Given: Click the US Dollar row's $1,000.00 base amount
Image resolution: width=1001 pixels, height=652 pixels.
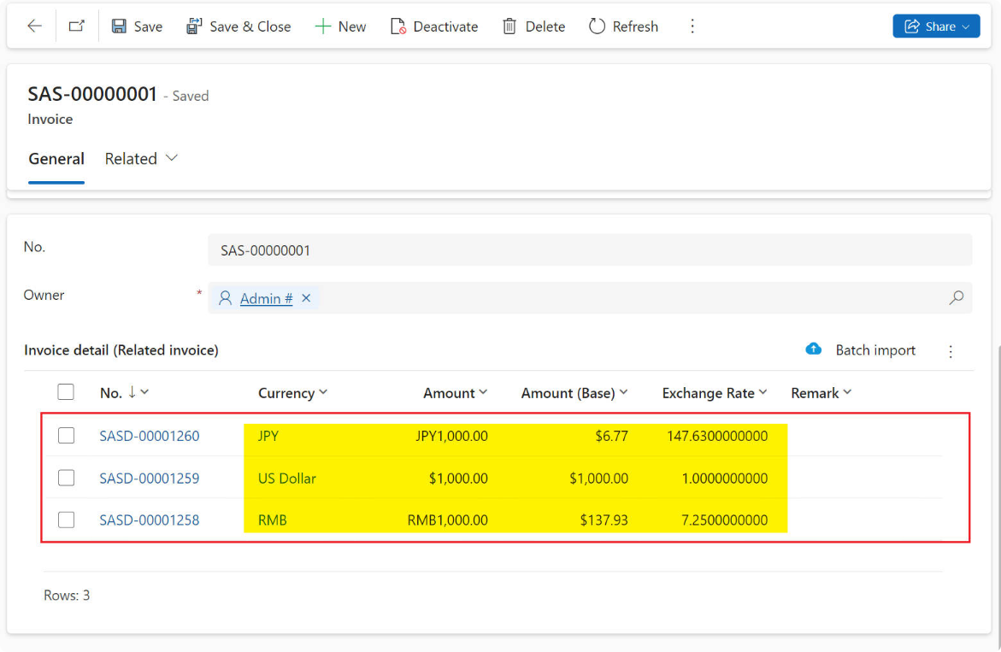Looking at the screenshot, I should [x=599, y=478].
